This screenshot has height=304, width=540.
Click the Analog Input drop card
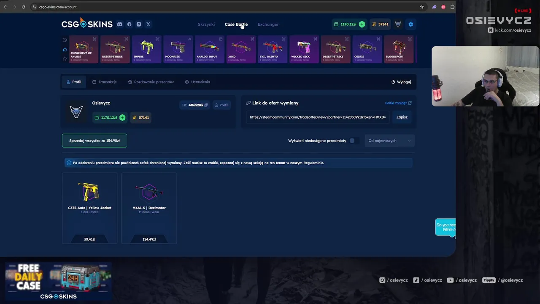210,49
